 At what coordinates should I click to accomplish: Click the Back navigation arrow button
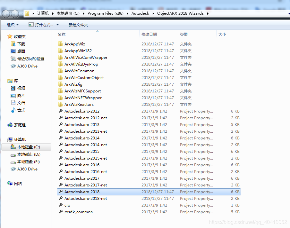tap(6, 14)
